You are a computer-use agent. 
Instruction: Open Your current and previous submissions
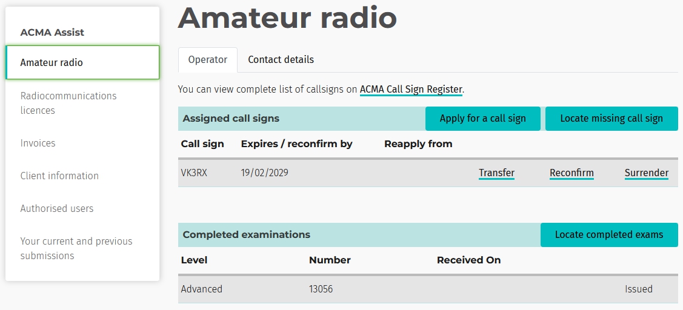[76, 248]
